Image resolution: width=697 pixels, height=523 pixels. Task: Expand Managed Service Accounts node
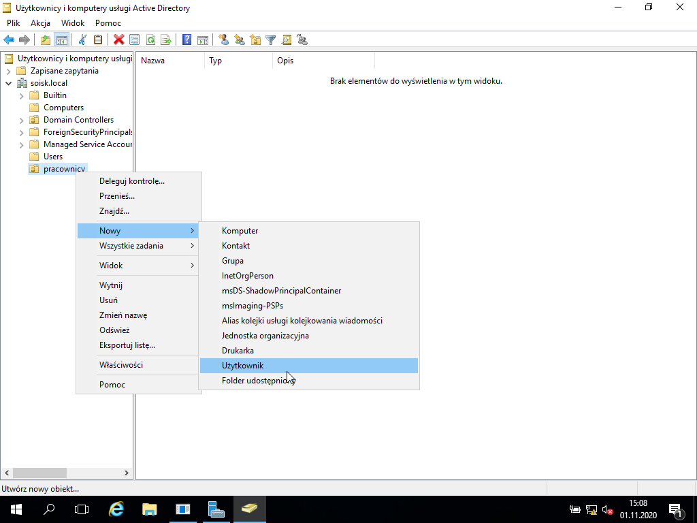[21, 144]
